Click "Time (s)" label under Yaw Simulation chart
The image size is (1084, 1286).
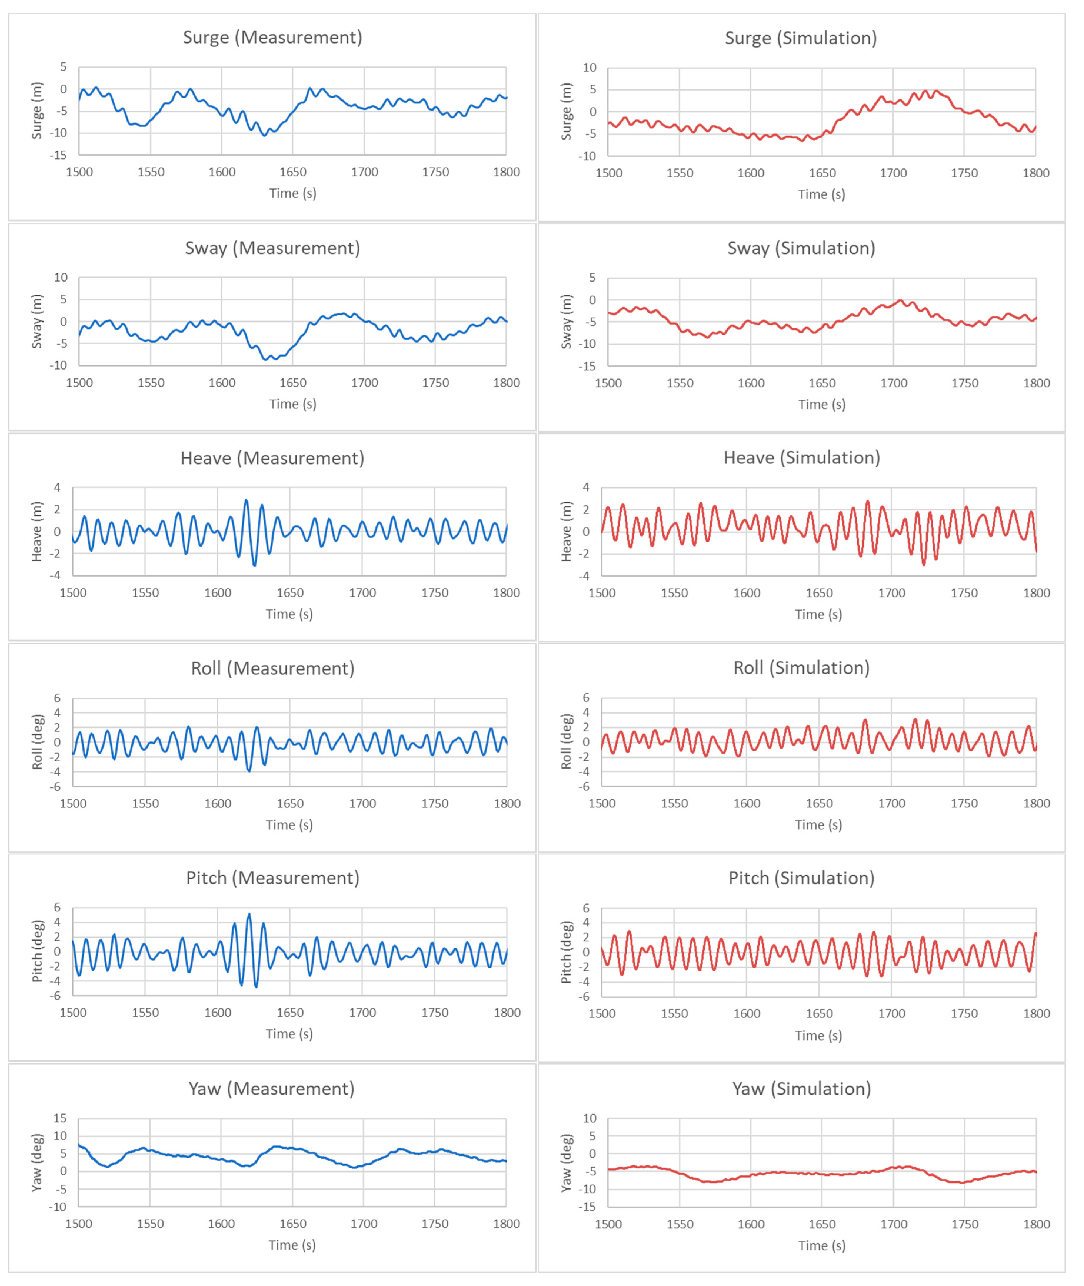(822, 1245)
